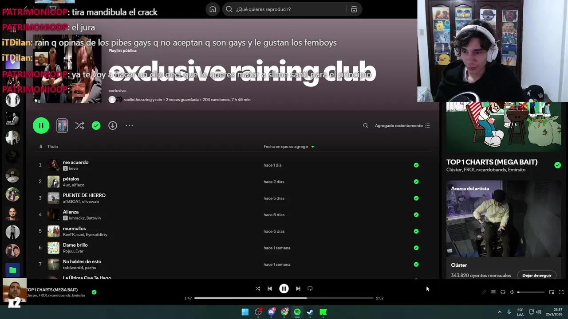Open the ESP LAA language switcher
Viewport: 568px width, 319px height.
click(x=520, y=312)
